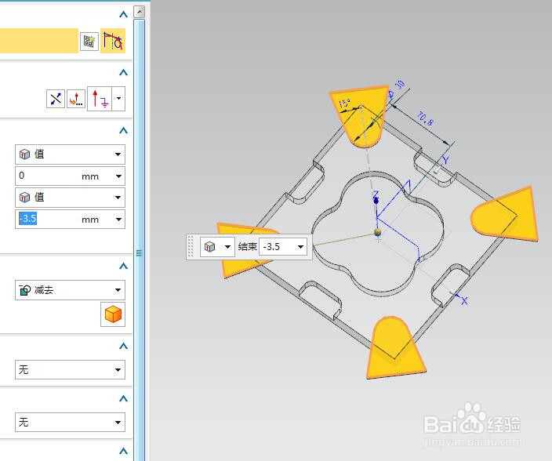Click the Z axis arrow handle

click(376, 201)
